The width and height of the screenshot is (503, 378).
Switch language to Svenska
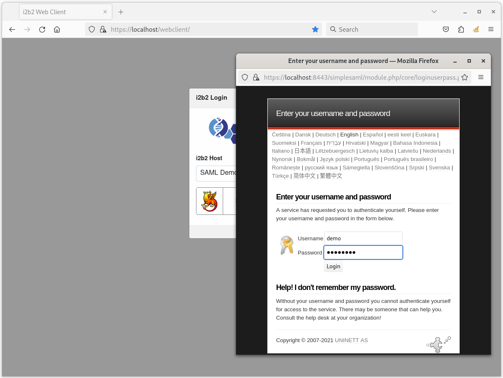click(439, 167)
